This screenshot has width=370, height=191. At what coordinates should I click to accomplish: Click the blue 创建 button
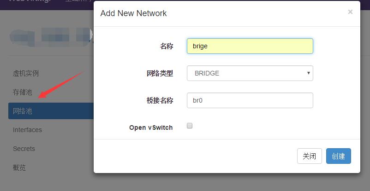[338, 156]
